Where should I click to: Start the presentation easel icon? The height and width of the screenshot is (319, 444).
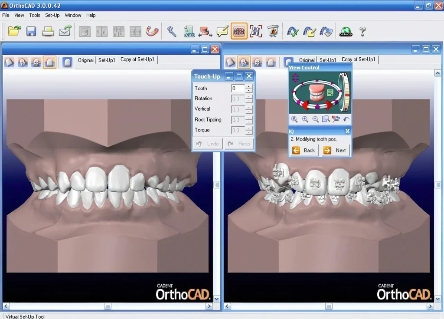click(273, 31)
